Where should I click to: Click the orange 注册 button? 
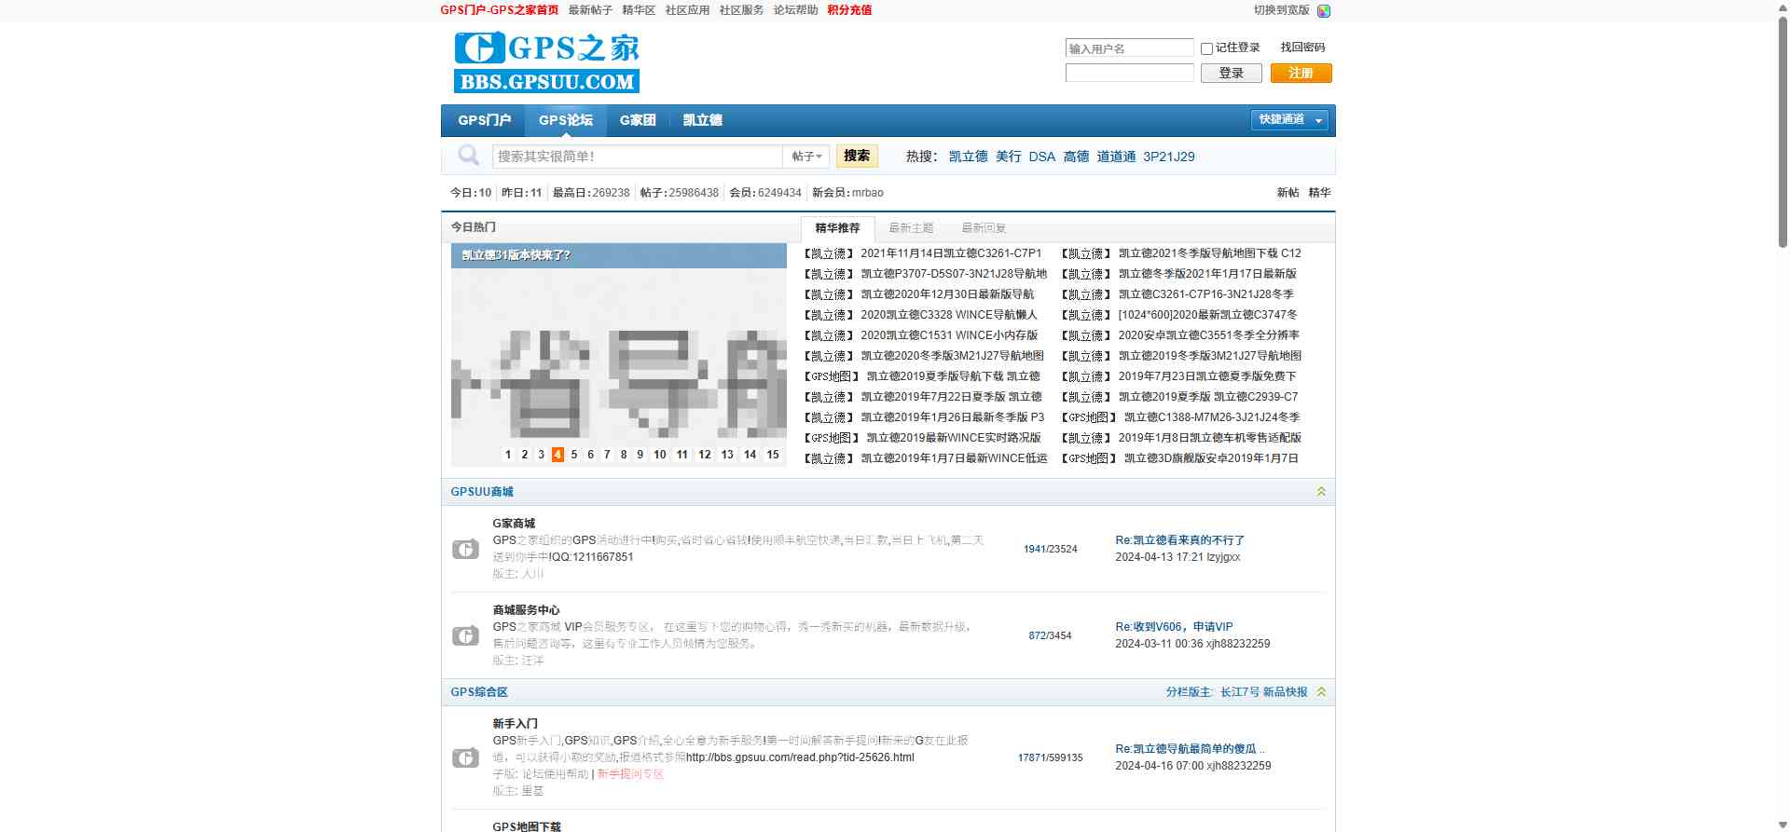(x=1301, y=74)
